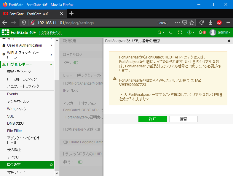Toggle FortiGate fullscreen mode icon
Viewport: 233px width, 176px height.
(180, 32)
